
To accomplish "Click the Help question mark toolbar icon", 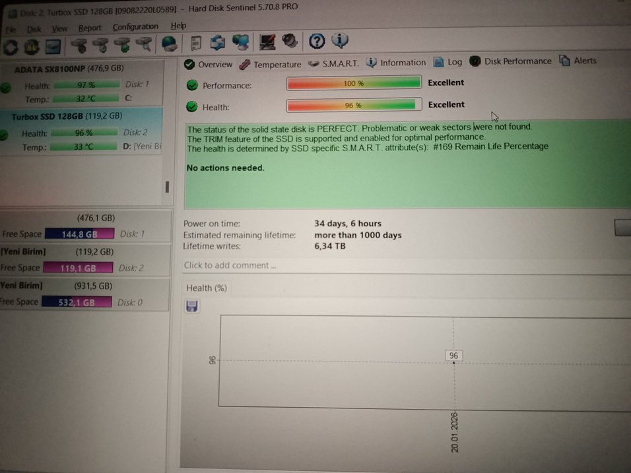I will coord(316,41).
